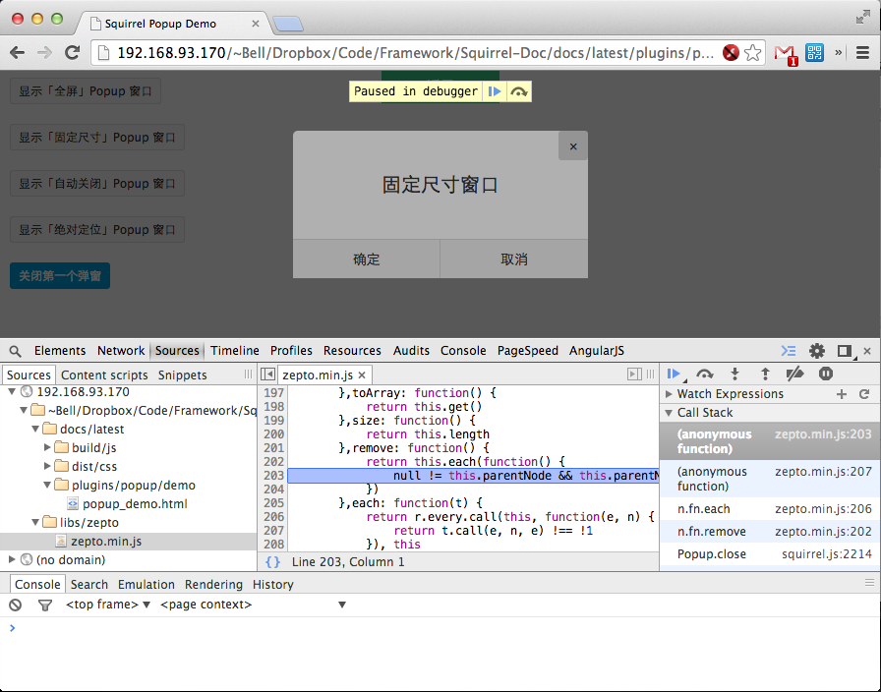Switch to the Network panel

tap(121, 351)
